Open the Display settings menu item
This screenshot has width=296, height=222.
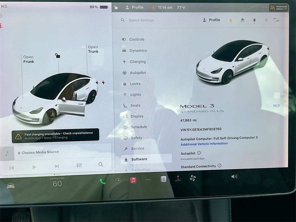(137, 116)
